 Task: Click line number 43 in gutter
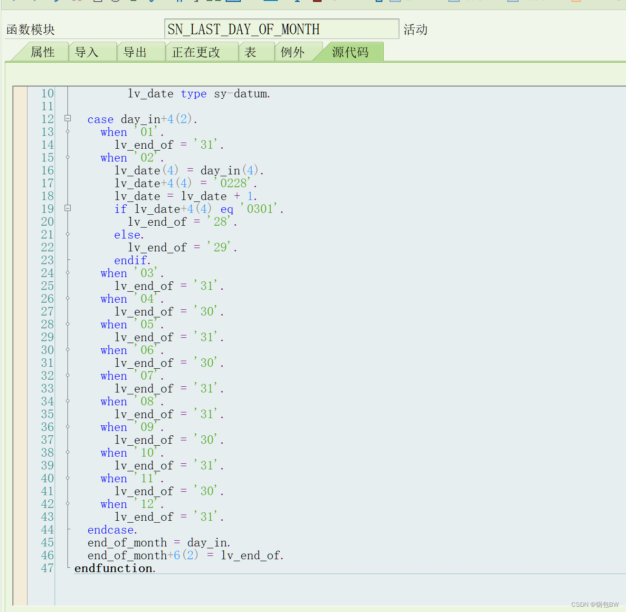click(x=47, y=517)
